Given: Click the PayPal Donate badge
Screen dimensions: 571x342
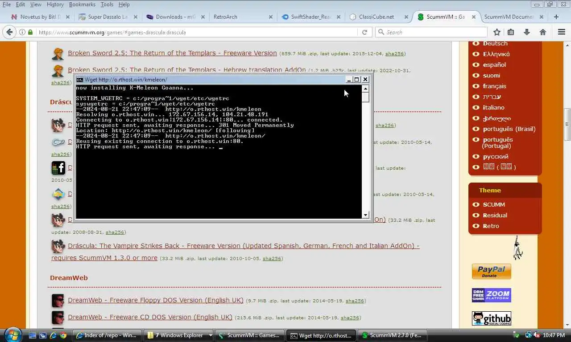Looking at the screenshot, I should (491, 272).
